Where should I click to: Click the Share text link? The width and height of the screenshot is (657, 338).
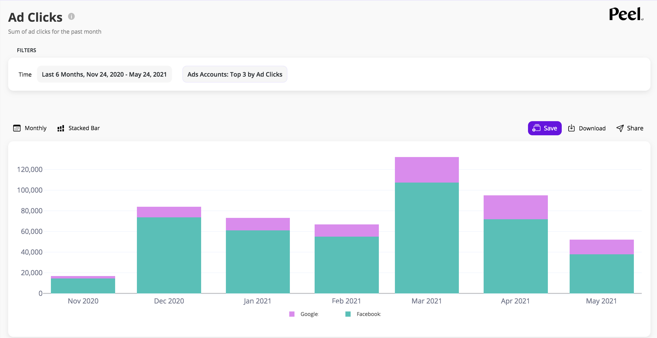coord(635,128)
